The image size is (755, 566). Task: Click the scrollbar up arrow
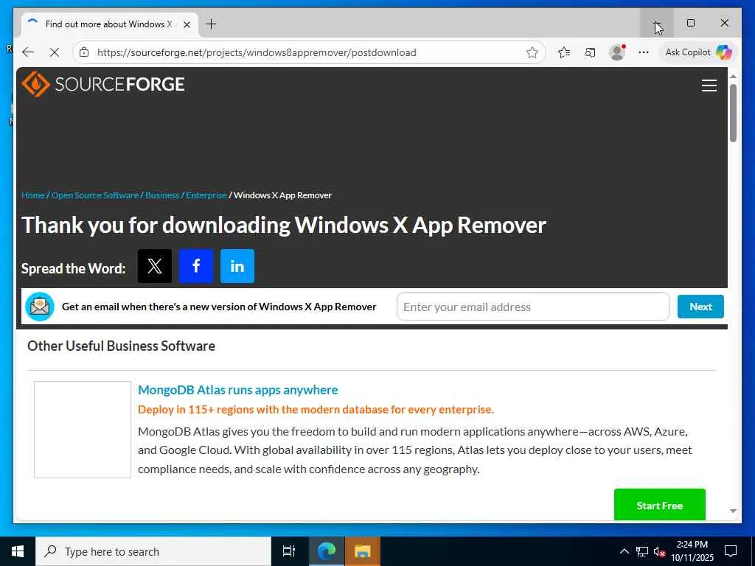pyautogui.click(x=733, y=77)
